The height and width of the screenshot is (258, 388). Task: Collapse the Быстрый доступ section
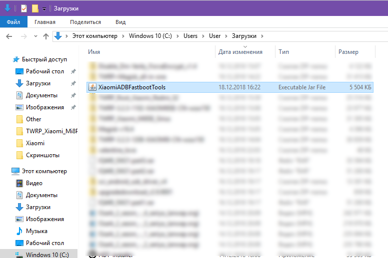(x=6, y=59)
